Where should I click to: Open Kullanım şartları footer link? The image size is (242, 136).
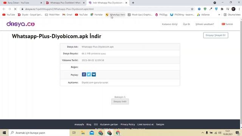tap(109, 124)
